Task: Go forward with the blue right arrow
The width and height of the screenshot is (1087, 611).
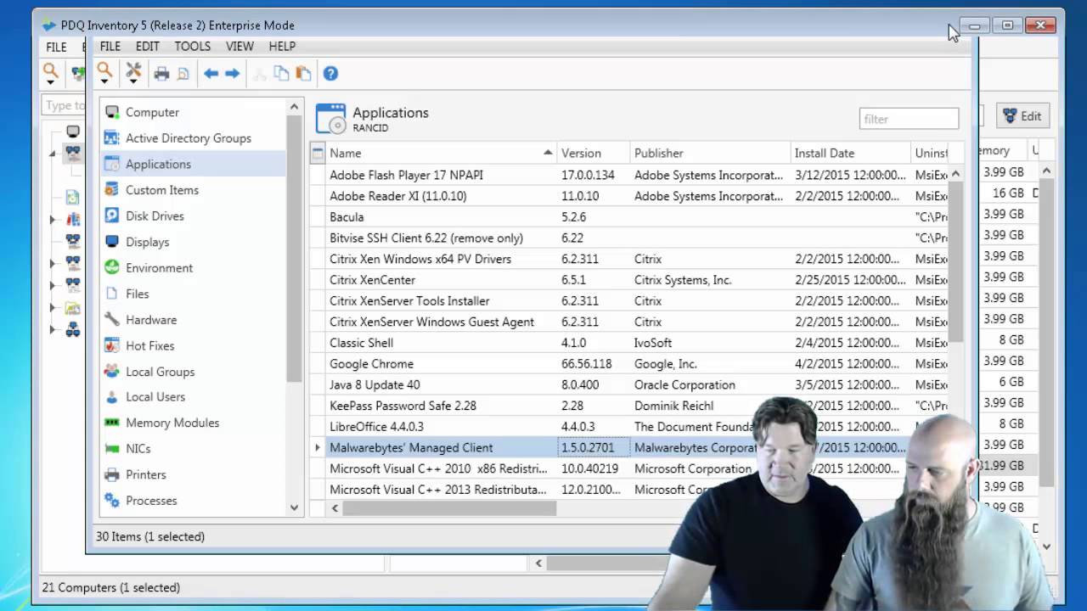Action: [232, 74]
